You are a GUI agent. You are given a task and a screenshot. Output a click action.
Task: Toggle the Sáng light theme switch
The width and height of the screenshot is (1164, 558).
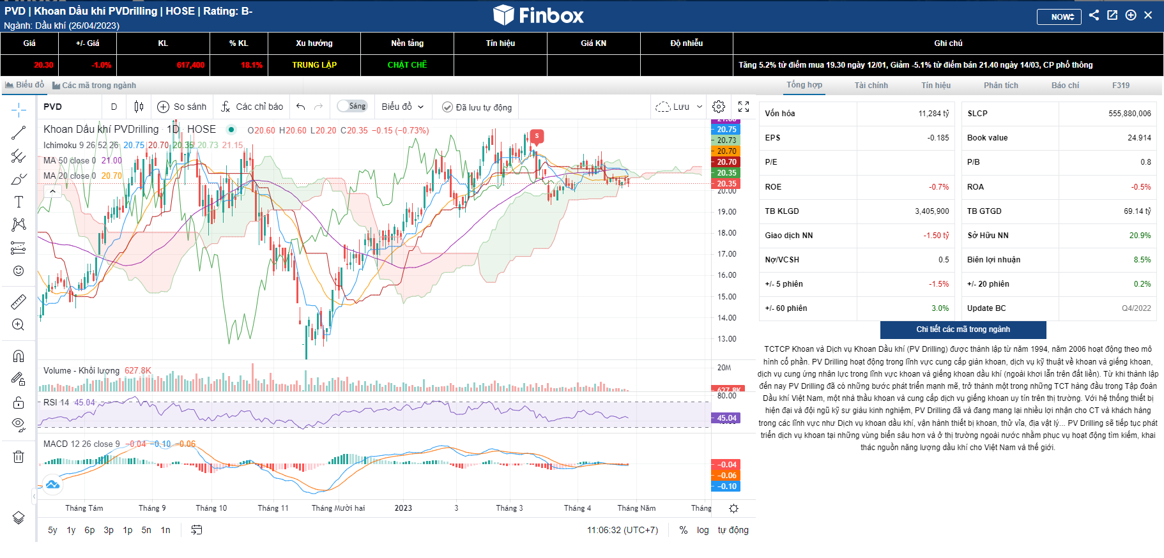352,106
